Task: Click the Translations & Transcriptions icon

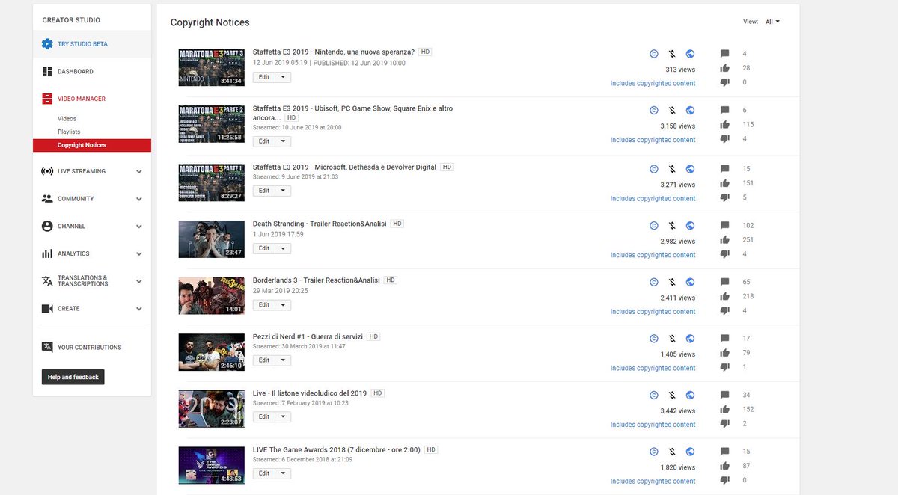Action: coord(47,281)
